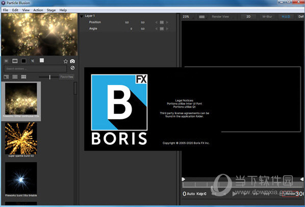The height and width of the screenshot is (207, 305).
Task: Toggle the 2D view button
Action: tap(248, 17)
